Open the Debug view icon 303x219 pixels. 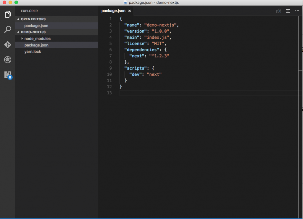(x=7, y=60)
